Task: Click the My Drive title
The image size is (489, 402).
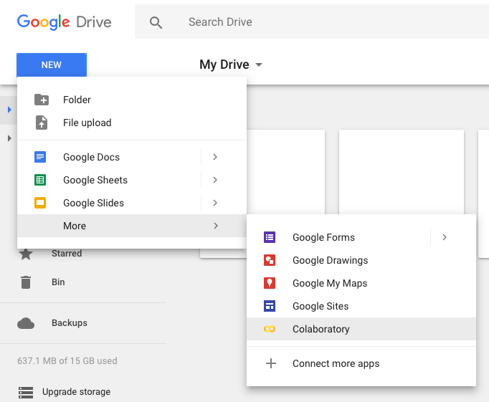Action: point(224,64)
